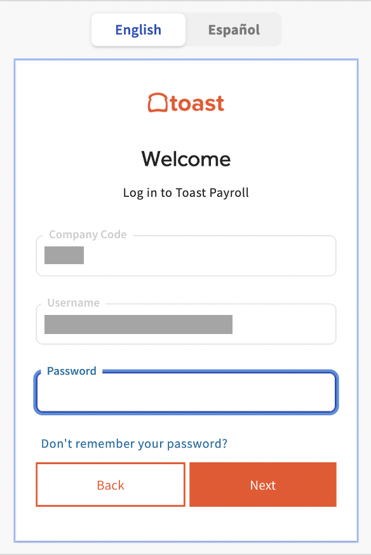The image size is (371, 555).
Task: Click the orange Toast brand mark
Action: [x=185, y=103]
